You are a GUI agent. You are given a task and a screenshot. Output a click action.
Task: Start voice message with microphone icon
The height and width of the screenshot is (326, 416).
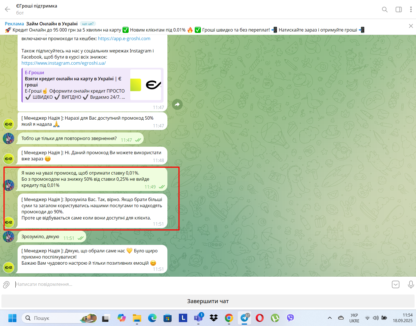point(411,284)
